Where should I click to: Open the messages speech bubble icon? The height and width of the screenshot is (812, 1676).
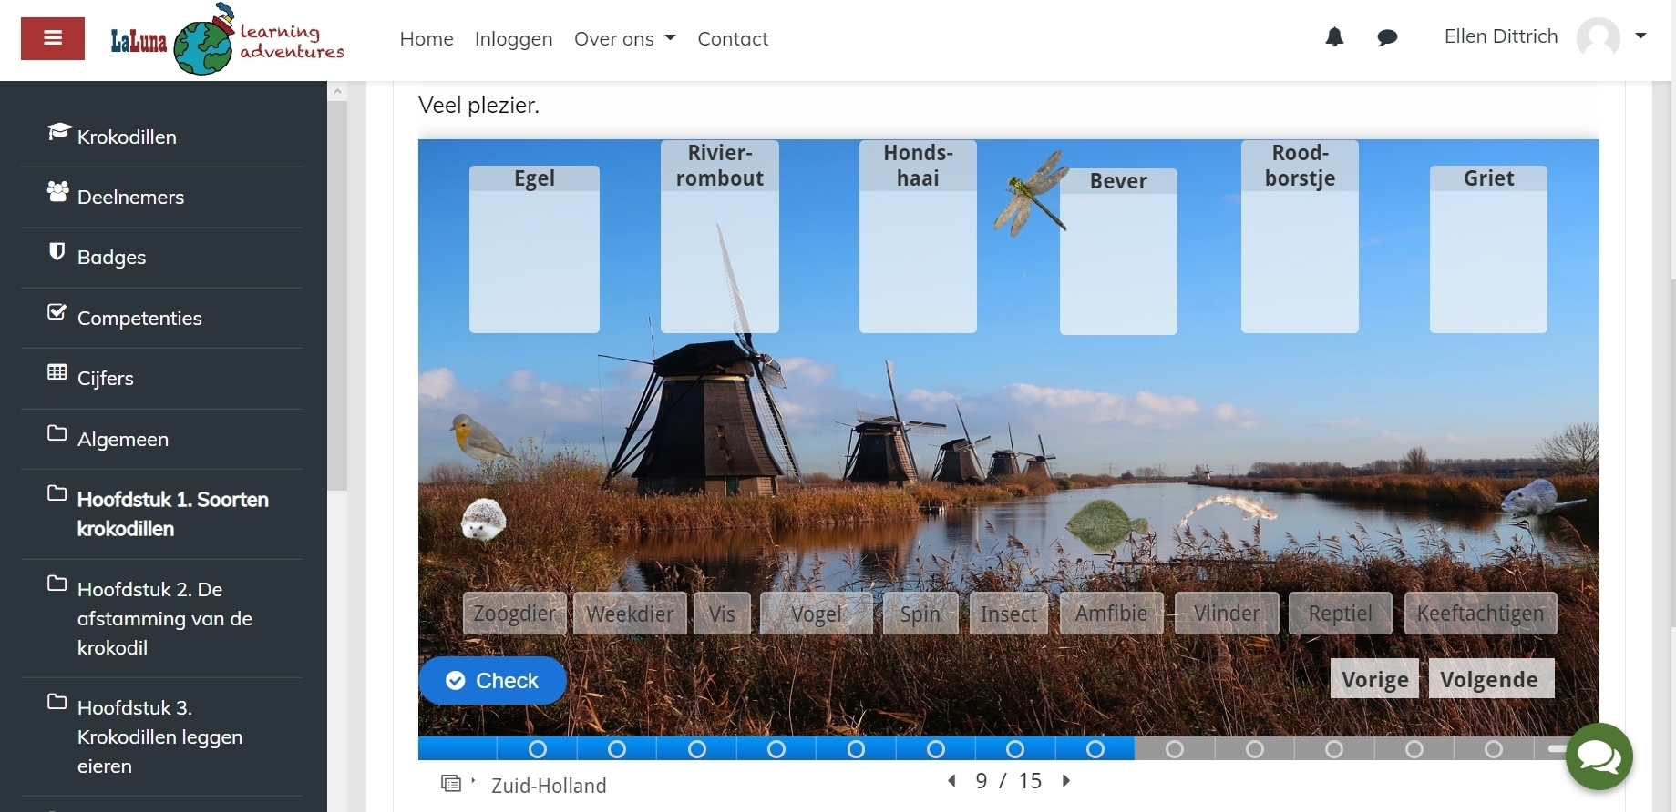[1387, 37]
